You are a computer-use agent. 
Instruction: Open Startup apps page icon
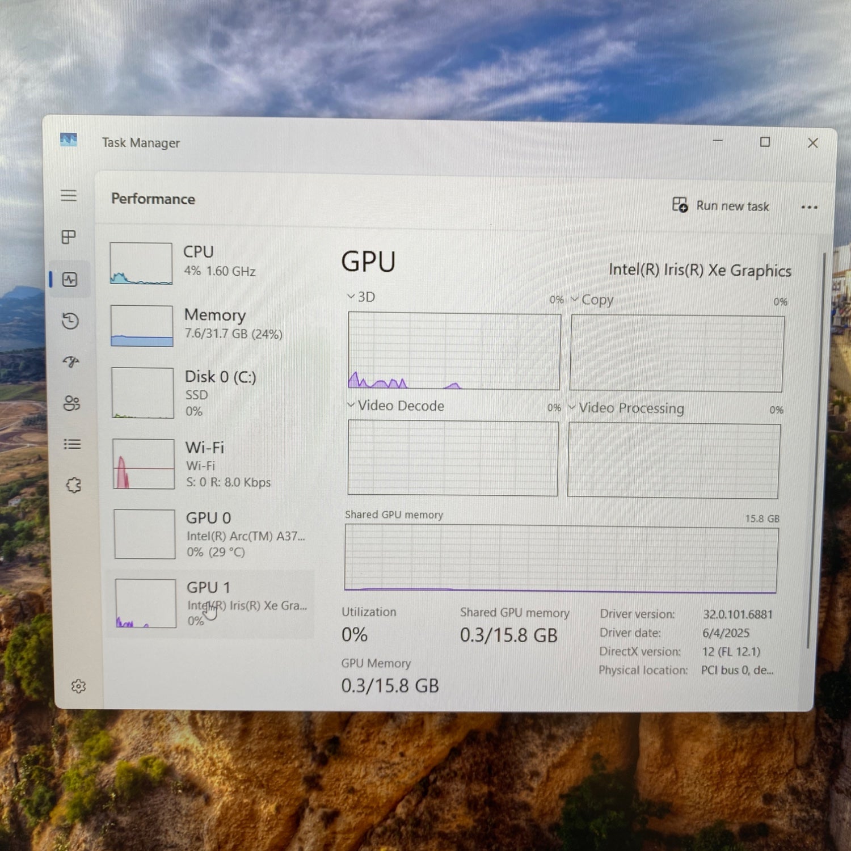pos(71,362)
